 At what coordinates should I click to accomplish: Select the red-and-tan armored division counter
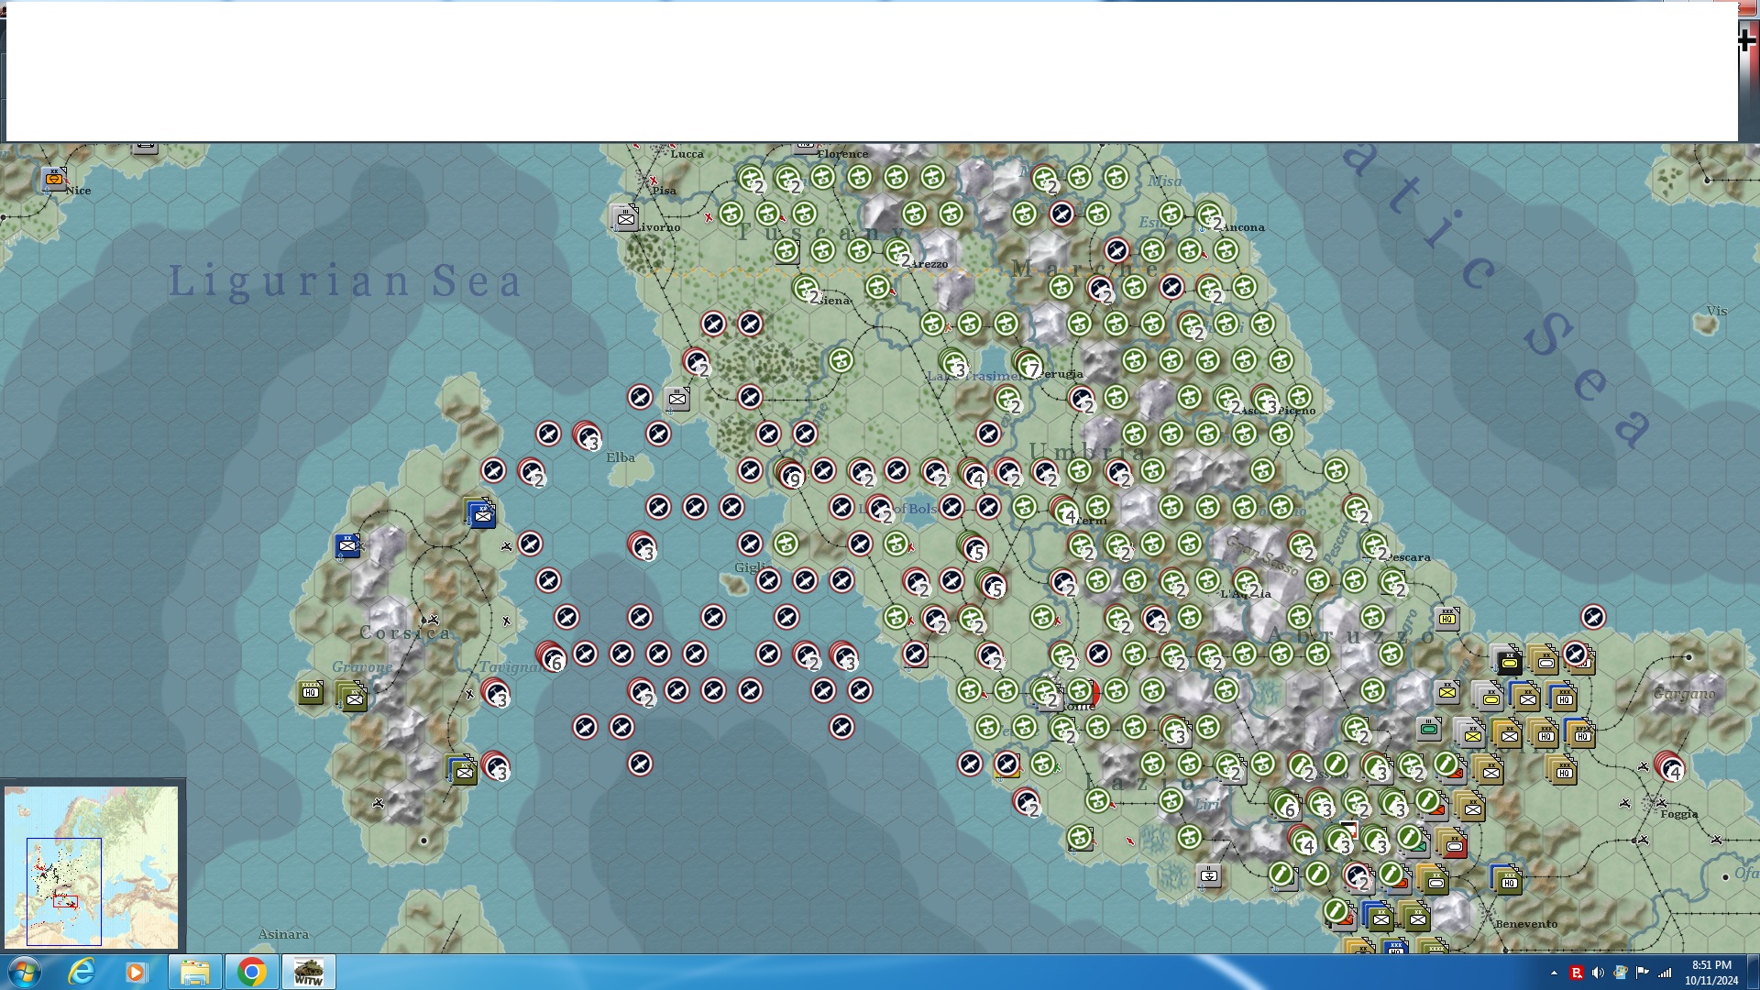(1454, 844)
